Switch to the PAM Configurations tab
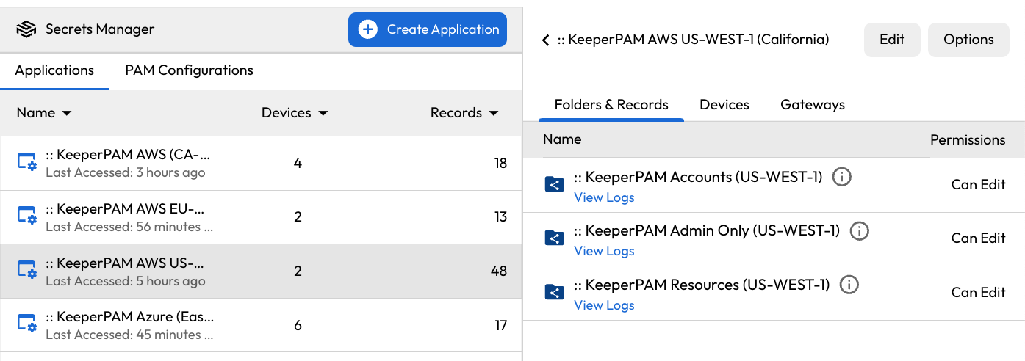Image resolution: width=1025 pixels, height=361 pixels. pyautogui.click(x=189, y=70)
